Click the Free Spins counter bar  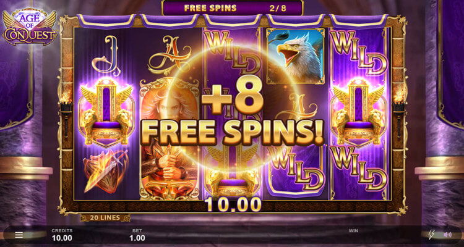tap(232, 8)
